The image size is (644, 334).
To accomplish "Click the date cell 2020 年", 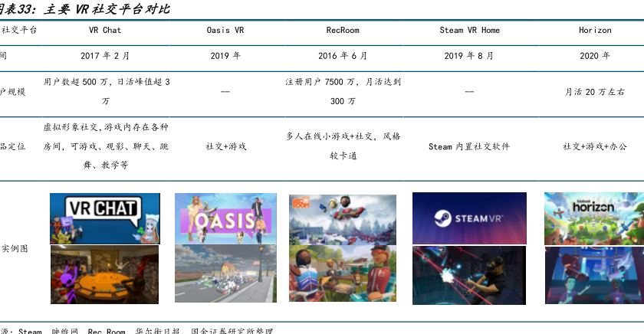I will 595,56.
